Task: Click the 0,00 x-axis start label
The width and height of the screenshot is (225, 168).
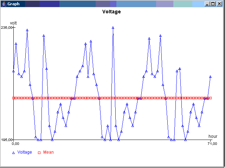Action: tap(15, 143)
